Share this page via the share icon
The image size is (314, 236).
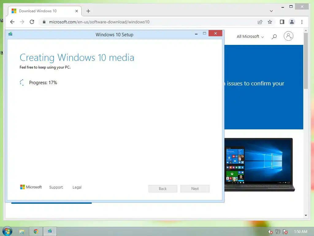pos(260,22)
